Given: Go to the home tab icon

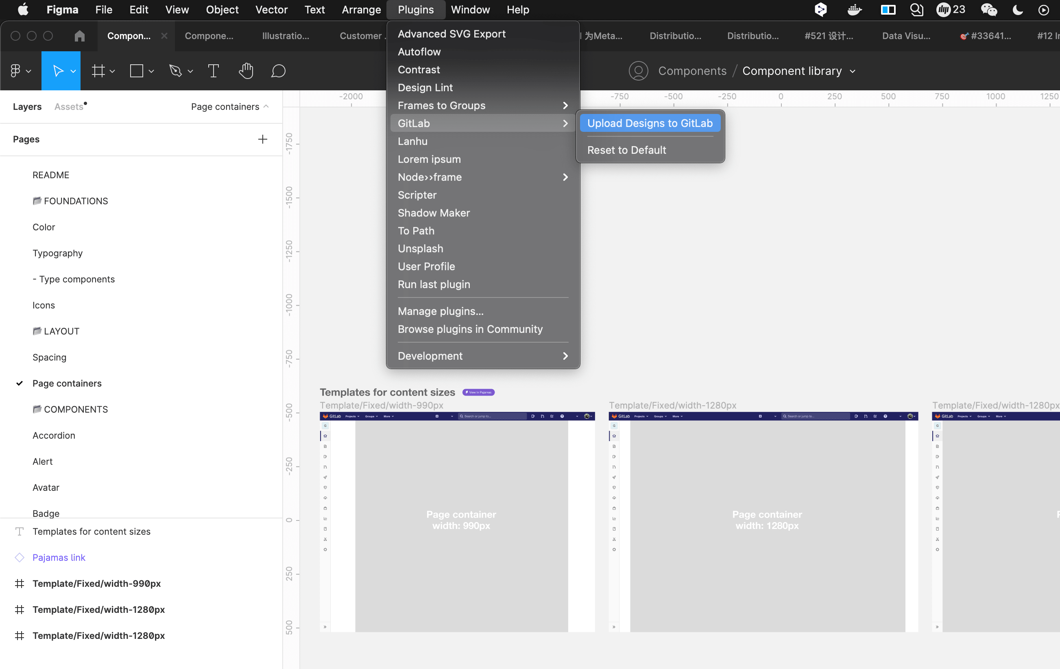Looking at the screenshot, I should (x=80, y=36).
